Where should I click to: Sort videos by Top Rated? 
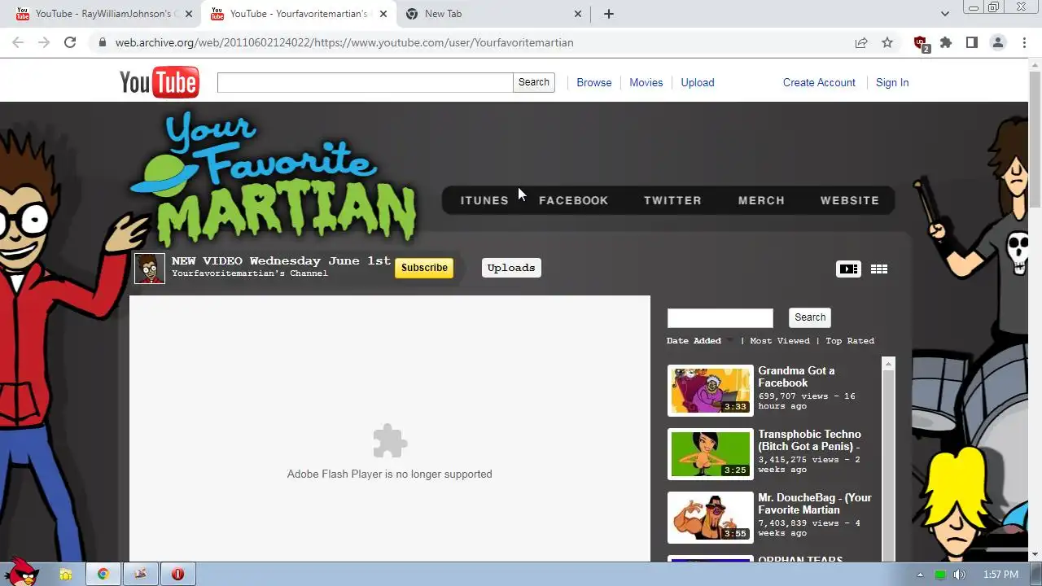coord(850,341)
